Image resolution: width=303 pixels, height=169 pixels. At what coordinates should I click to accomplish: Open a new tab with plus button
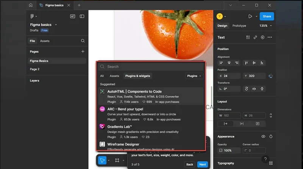click(79, 5)
